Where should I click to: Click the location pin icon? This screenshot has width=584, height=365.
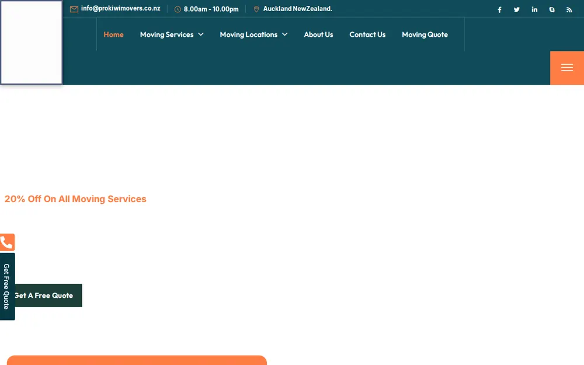[x=256, y=9]
